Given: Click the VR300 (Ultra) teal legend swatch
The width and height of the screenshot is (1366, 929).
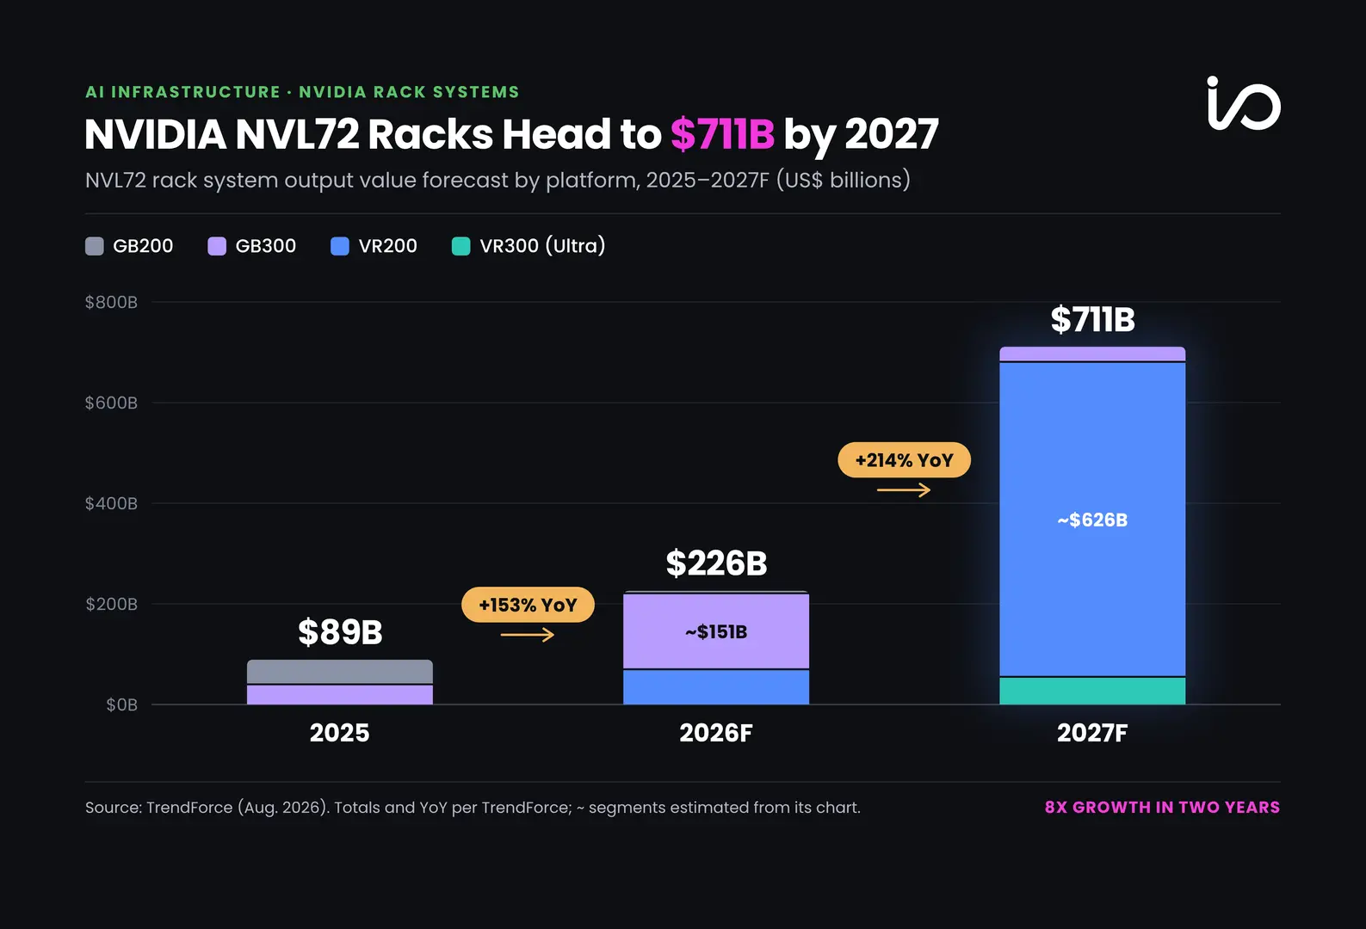Looking at the screenshot, I should pyautogui.click(x=461, y=246).
